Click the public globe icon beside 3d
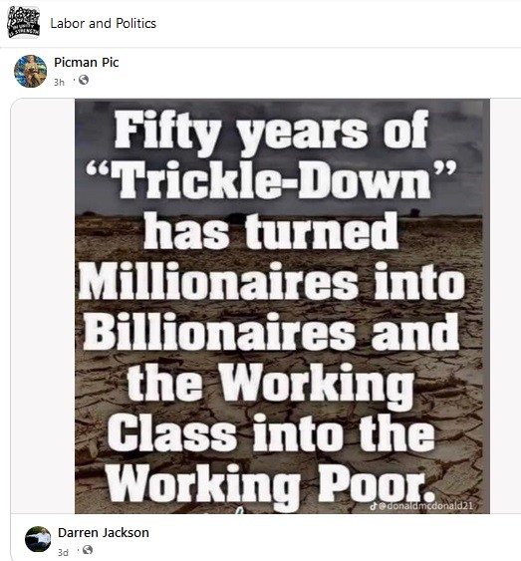The image size is (521, 561). click(x=88, y=550)
